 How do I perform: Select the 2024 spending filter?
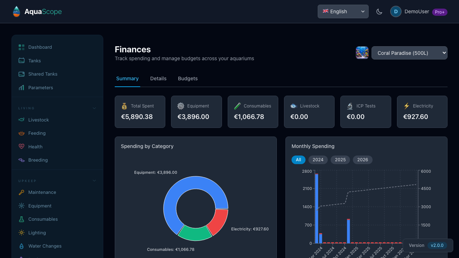(318, 160)
